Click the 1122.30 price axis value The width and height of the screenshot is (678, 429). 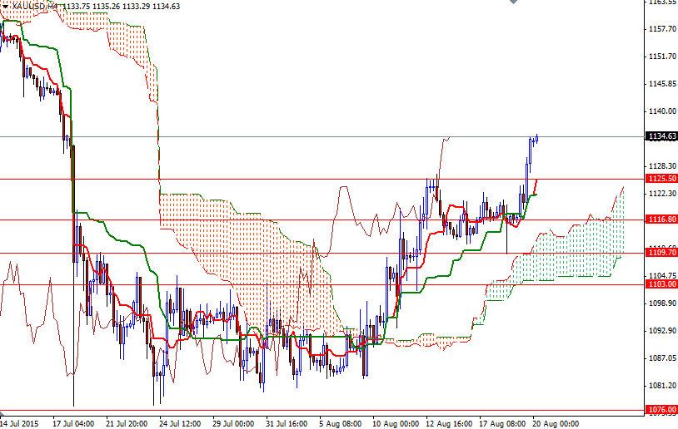tap(662, 194)
